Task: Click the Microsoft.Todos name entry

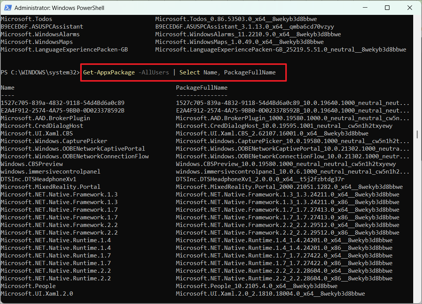Action: point(26,19)
